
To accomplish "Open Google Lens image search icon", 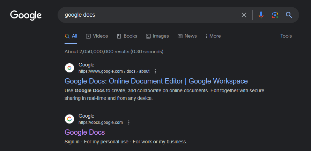I will coord(275,15).
